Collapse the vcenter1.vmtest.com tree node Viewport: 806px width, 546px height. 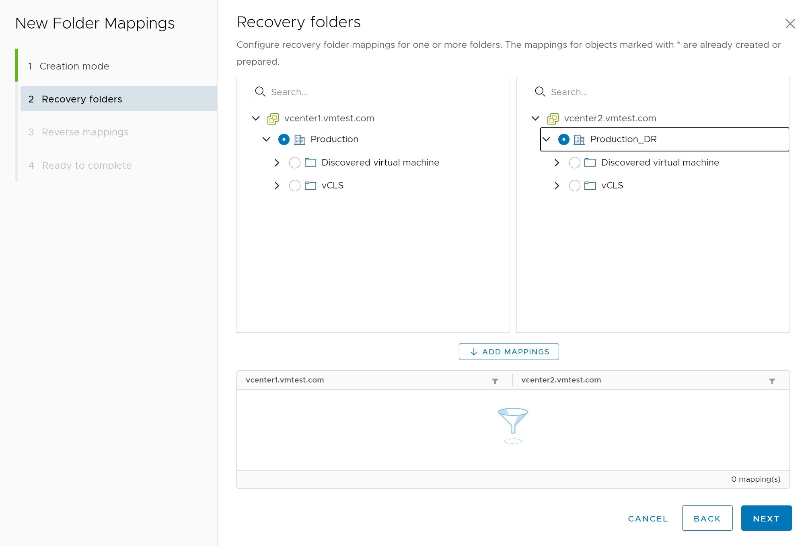[256, 119]
